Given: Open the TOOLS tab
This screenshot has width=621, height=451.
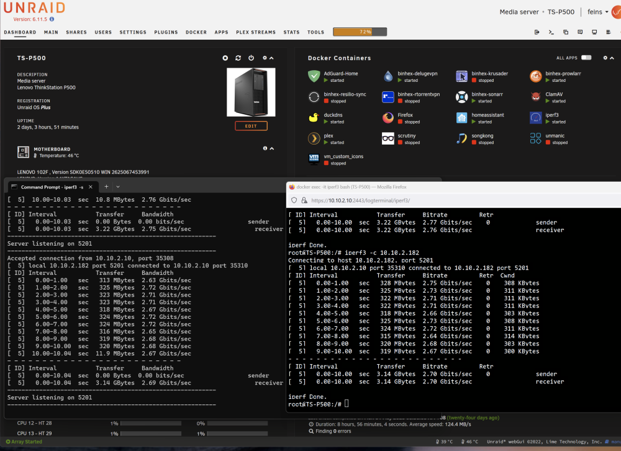Looking at the screenshot, I should point(315,32).
